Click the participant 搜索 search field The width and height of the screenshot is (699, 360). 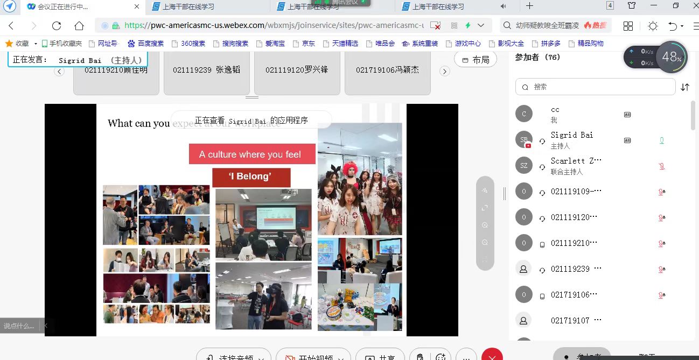pos(598,87)
